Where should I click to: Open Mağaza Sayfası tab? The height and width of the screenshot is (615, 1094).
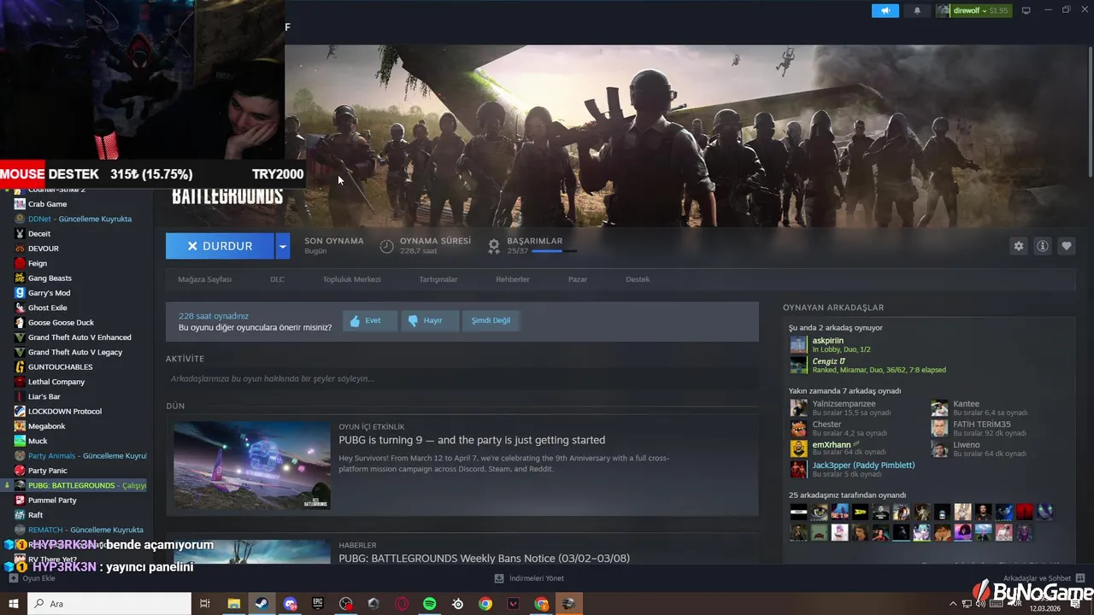click(204, 279)
